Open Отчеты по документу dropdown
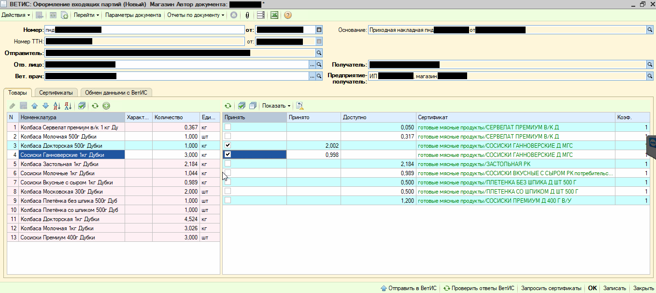The height and width of the screenshot is (293, 656). point(196,15)
